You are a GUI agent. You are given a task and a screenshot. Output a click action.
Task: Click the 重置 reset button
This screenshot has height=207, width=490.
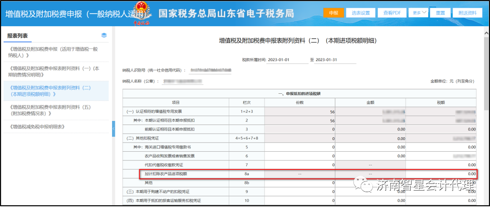point(441,13)
